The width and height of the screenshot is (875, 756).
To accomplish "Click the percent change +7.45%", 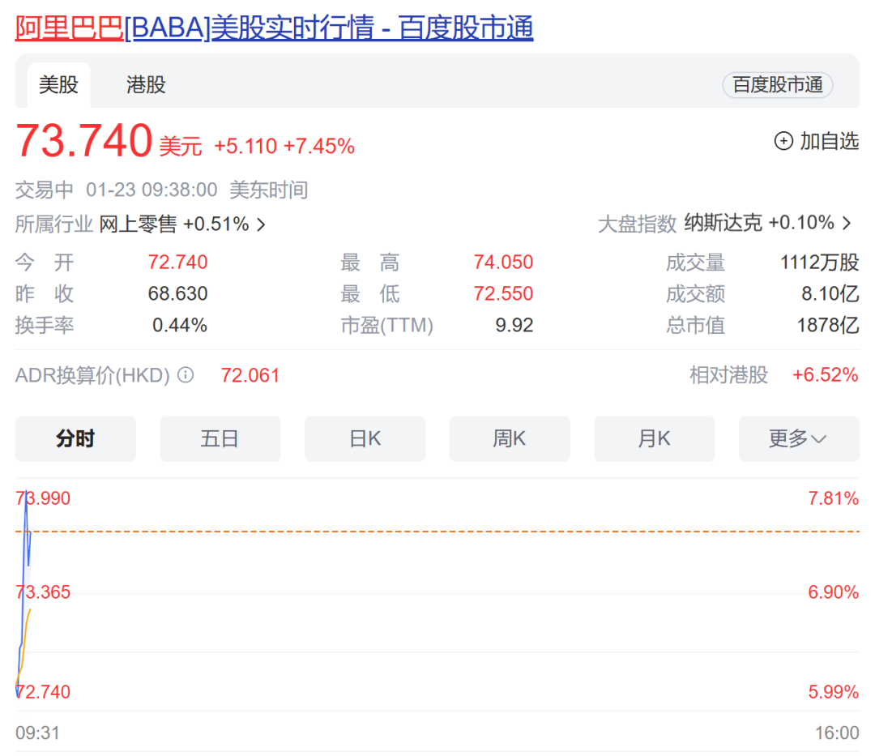I will [319, 146].
